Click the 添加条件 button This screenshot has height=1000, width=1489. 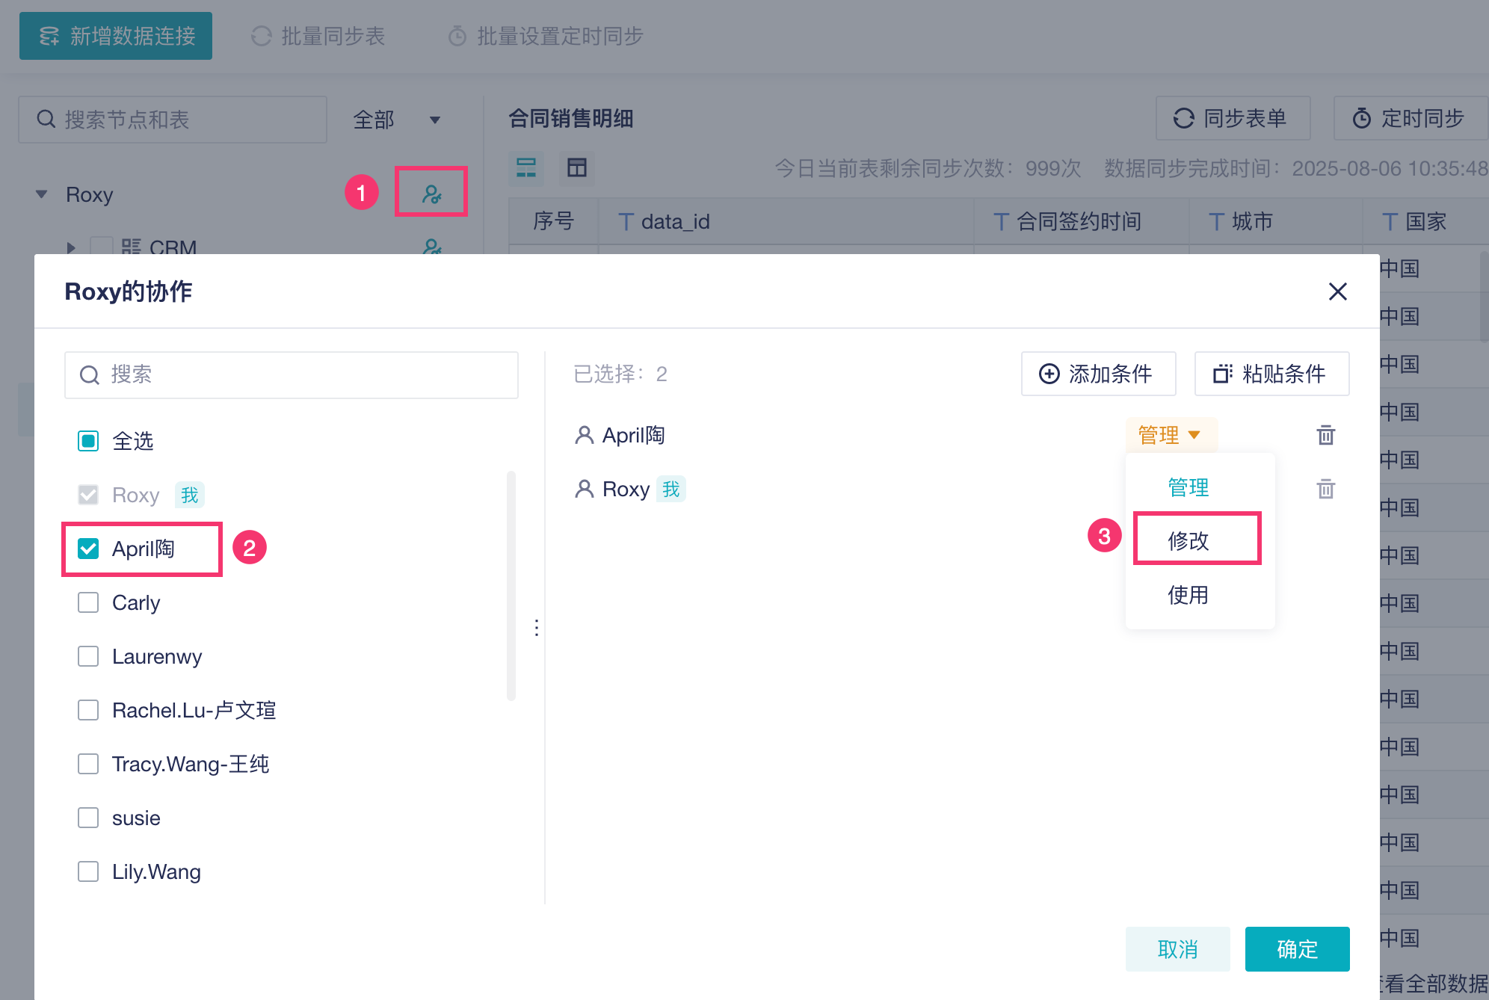pyautogui.click(x=1097, y=374)
